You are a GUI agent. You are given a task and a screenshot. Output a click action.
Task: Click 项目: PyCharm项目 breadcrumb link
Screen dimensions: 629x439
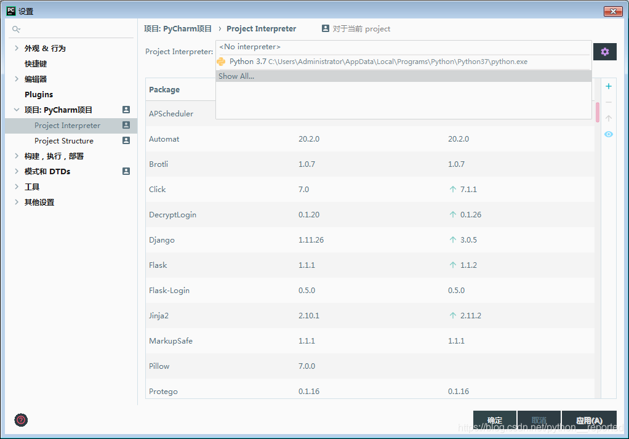click(178, 28)
